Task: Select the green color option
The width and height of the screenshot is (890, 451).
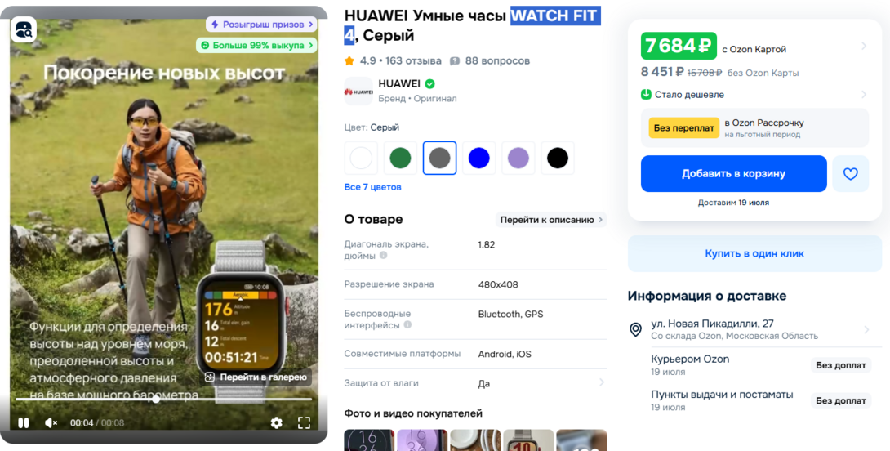Action: [x=400, y=158]
